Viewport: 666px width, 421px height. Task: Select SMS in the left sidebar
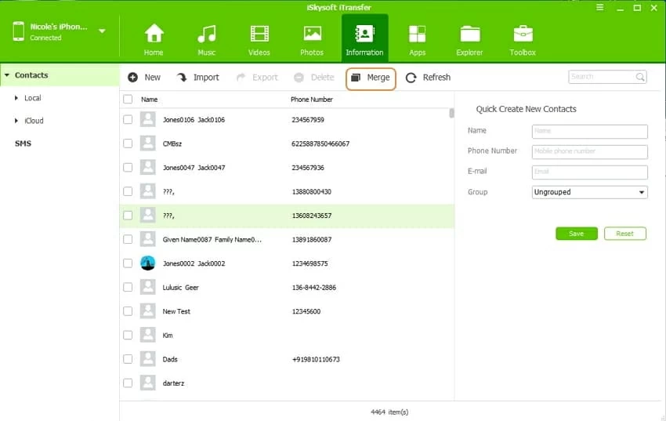pyautogui.click(x=23, y=143)
